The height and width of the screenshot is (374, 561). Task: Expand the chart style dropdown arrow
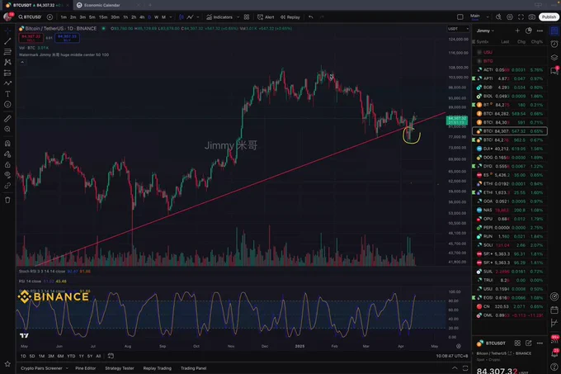coord(198,17)
